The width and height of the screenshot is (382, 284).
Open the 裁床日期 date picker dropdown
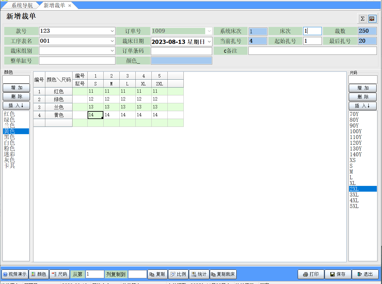pos(209,41)
